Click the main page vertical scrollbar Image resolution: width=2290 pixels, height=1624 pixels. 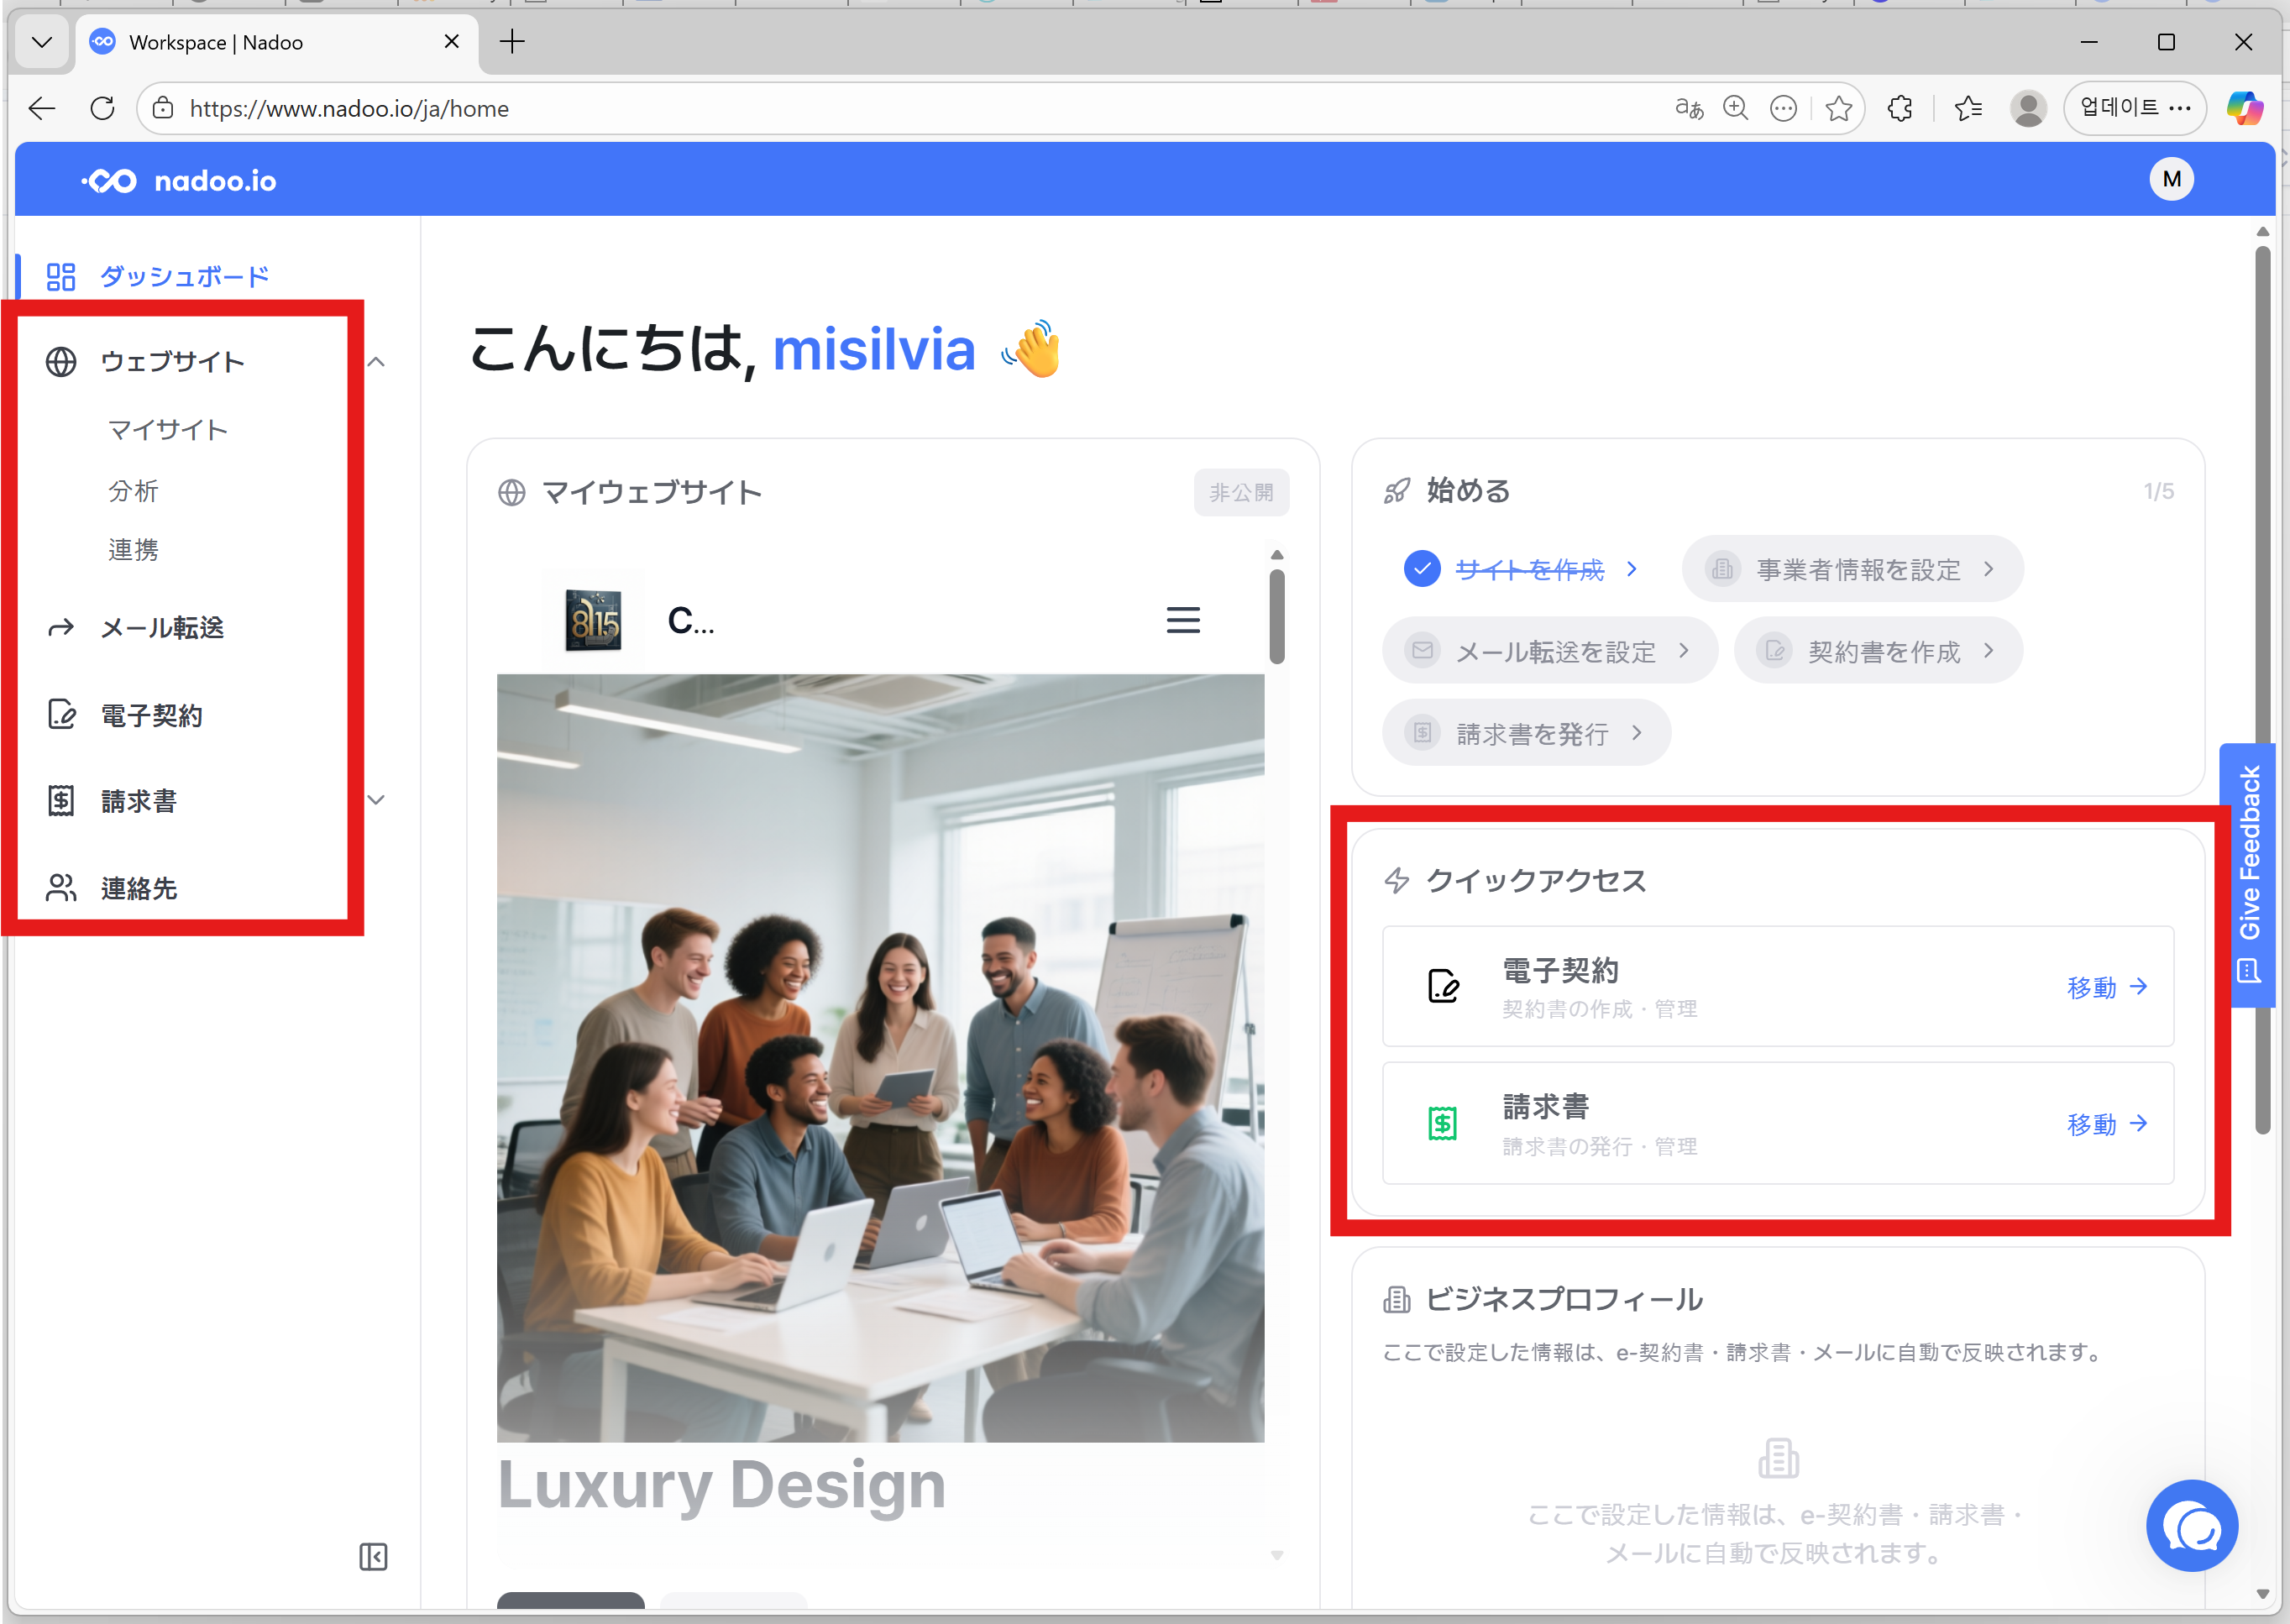coord(2262,690)
